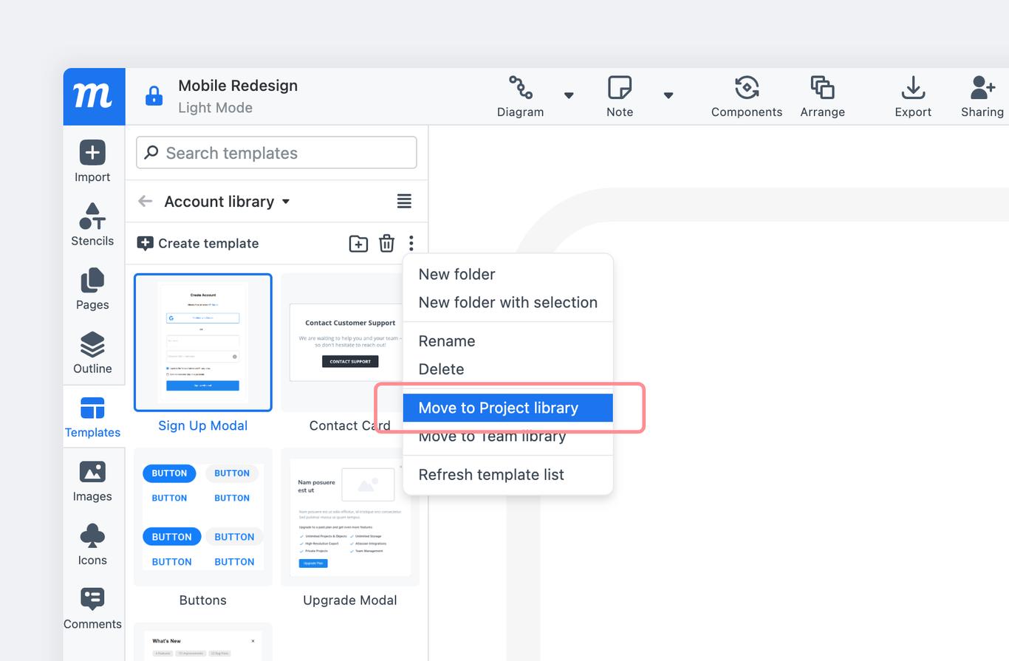Select the Upgrade Modal template thumbnail
The height and width of the screenshot is (661, 1009).
(350, 517)
